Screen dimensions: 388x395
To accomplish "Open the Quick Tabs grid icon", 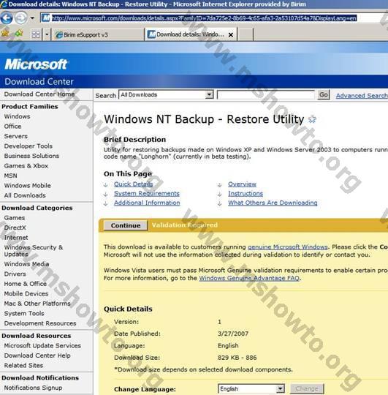I will 36,34.
